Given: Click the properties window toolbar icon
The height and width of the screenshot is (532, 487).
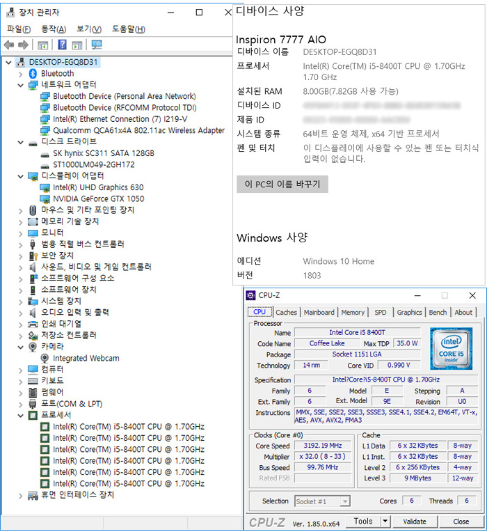Looking at the screenshot, I should coord(77,45).
